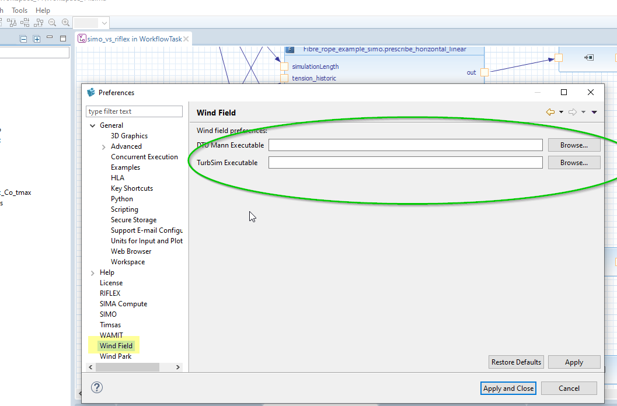Collapse the General preferences tree node
Viewport: 617px width, 406px height.
[92, 125]
